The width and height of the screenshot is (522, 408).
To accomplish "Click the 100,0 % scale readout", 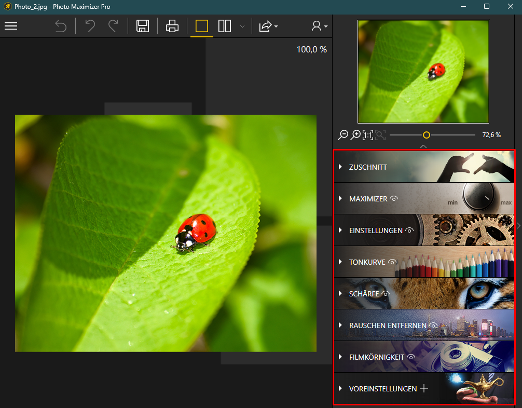I will point(312,50).
